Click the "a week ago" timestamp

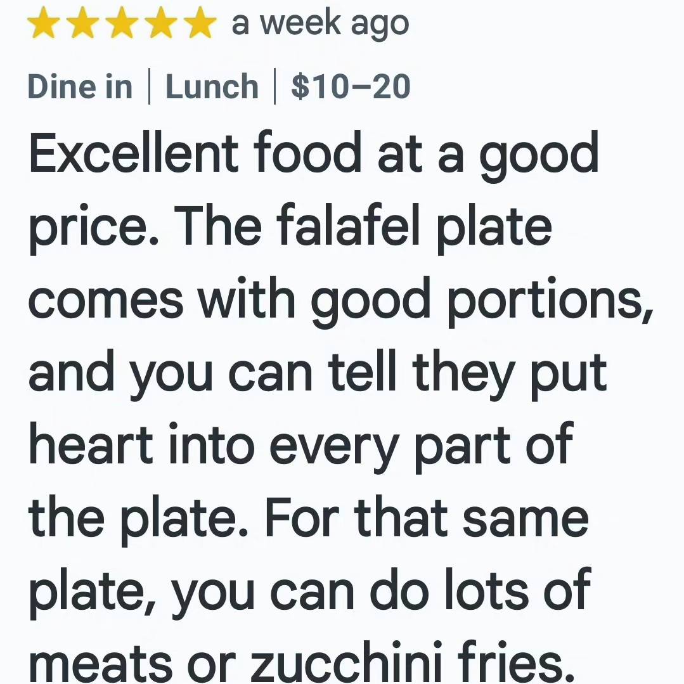coord(320,25)
